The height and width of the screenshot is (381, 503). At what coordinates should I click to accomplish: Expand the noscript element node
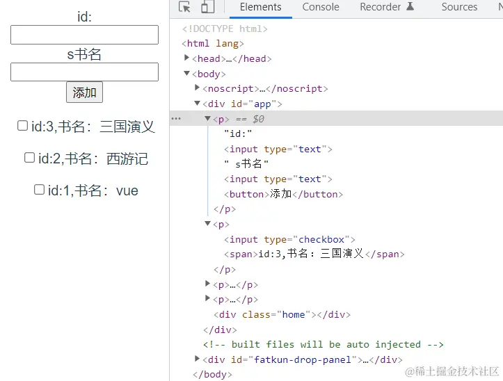point(198,88)
